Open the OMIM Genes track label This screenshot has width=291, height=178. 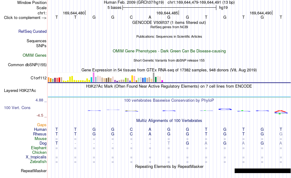(x=35, y=55)
